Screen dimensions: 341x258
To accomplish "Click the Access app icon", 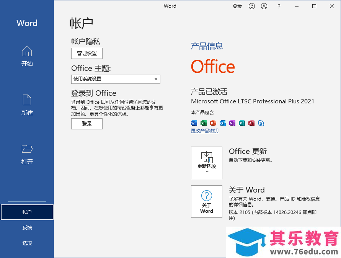I will [x=251, y=123].
